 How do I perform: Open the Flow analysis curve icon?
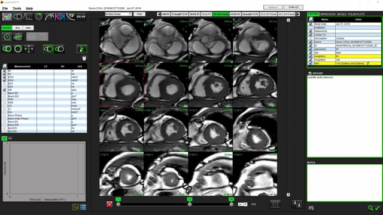click(28, 17)
